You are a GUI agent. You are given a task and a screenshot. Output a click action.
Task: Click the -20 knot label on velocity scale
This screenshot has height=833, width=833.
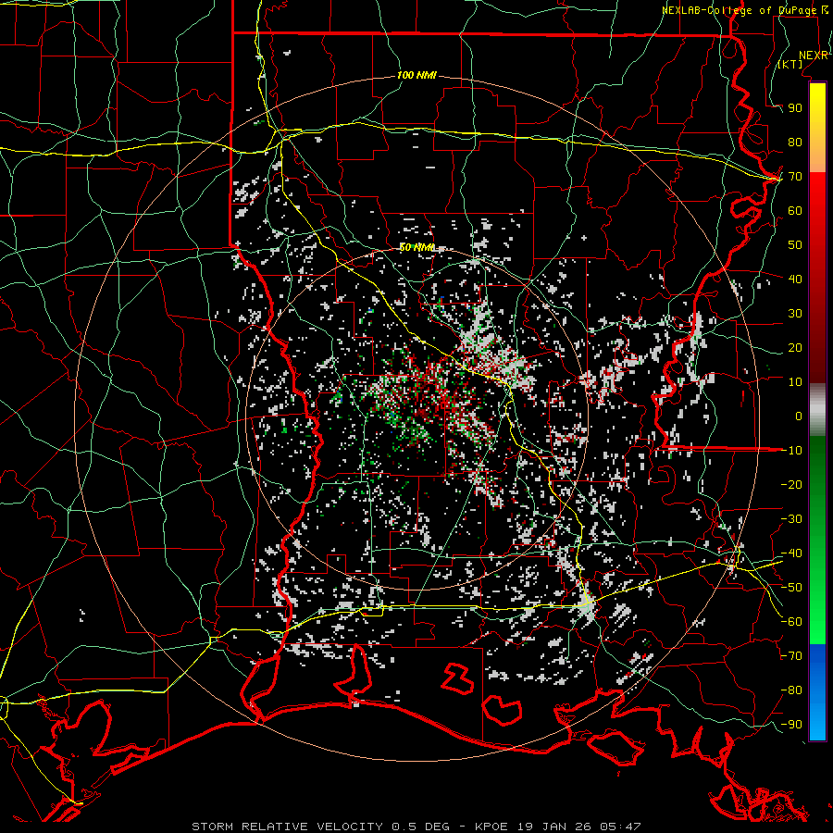tap(791, 484)
